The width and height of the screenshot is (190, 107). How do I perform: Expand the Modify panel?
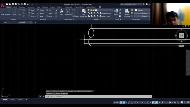point(43,19)
